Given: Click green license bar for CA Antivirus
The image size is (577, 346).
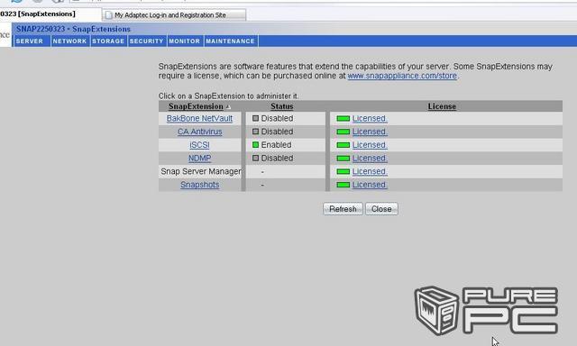Looking at the screenshot, I should pyautogui.click(x=343, y=132).
